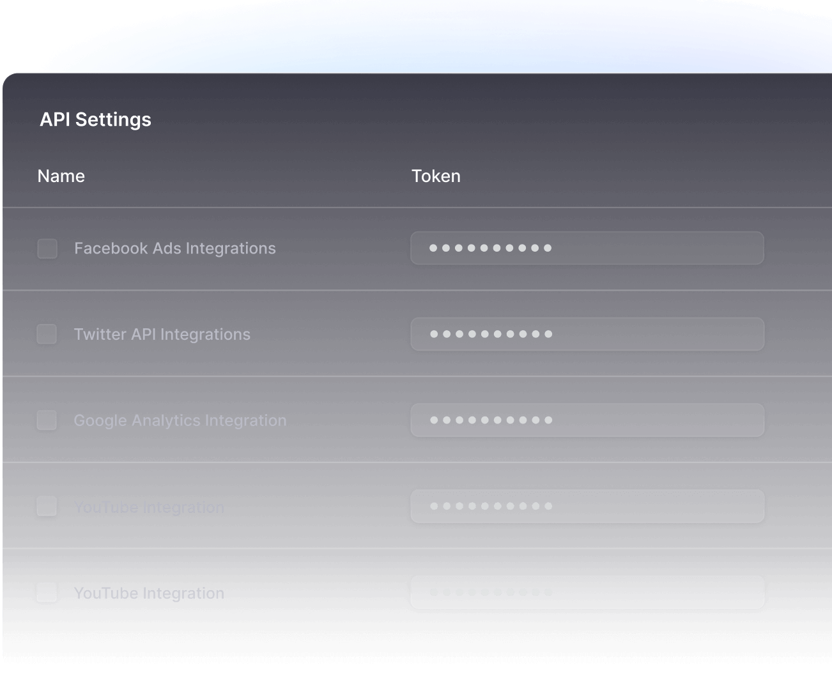Click the Google Analytics Integration token field

tap(587, 420)
